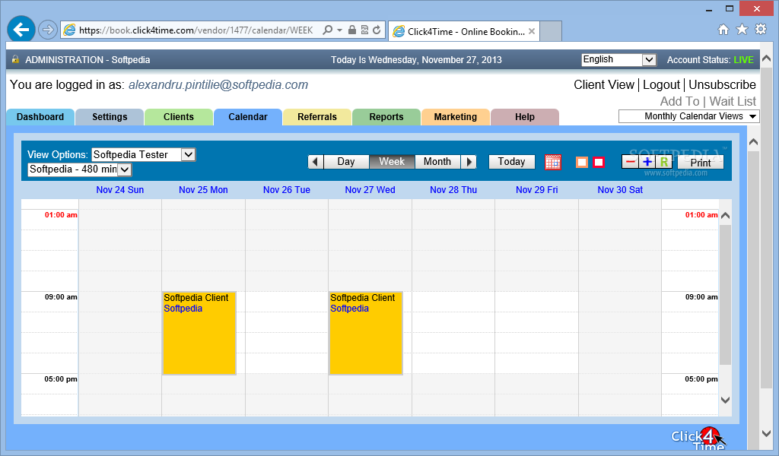Viewport: 779px width, 456px height.
Task: Close the Click4Time browser tab
Action: coord(532,31)
